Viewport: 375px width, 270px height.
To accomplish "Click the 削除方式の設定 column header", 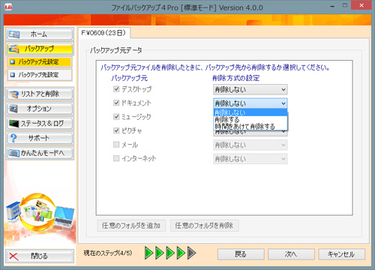I will pyautogui.click(x=236, y=78).
